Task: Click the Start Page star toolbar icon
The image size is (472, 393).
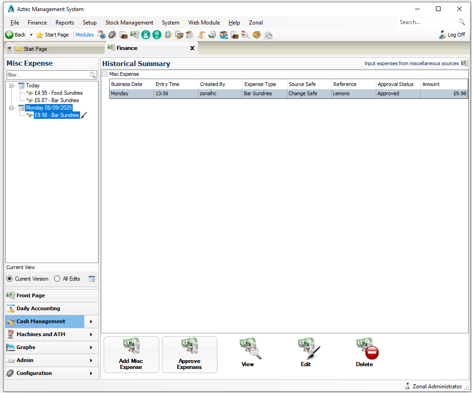Action: (x=40, y=35)
